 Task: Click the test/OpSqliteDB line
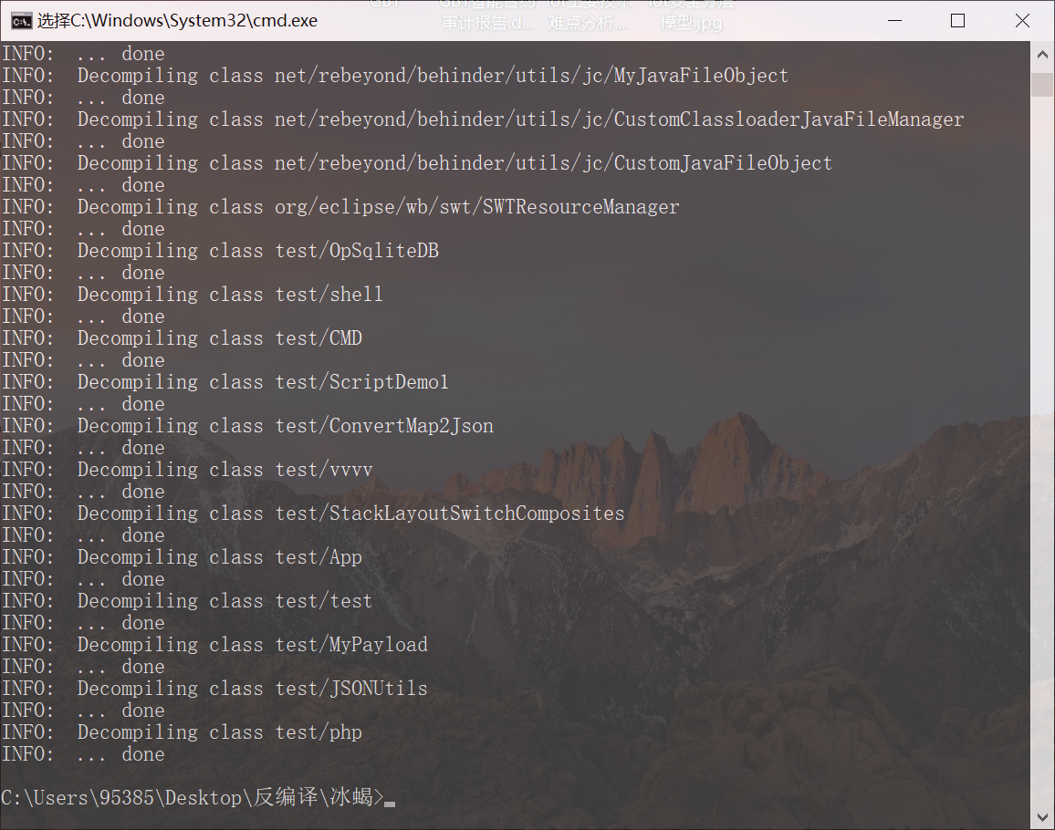(x=220, y=251)
